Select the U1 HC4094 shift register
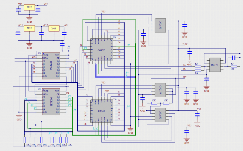Image resolution: width=243 pixels, height=151 pixels. (x=51, y=65)
